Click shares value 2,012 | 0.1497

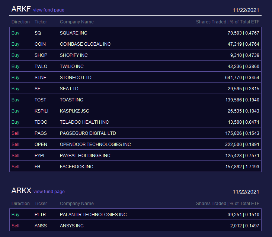[245, 226]
